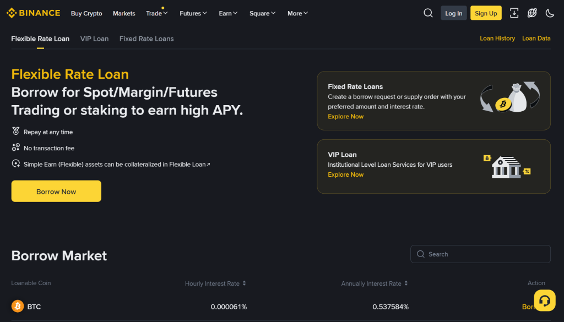Open the Loan History link
Image resolution: width=564 pixels, height=322 pixels.
(x=497, y=39)
